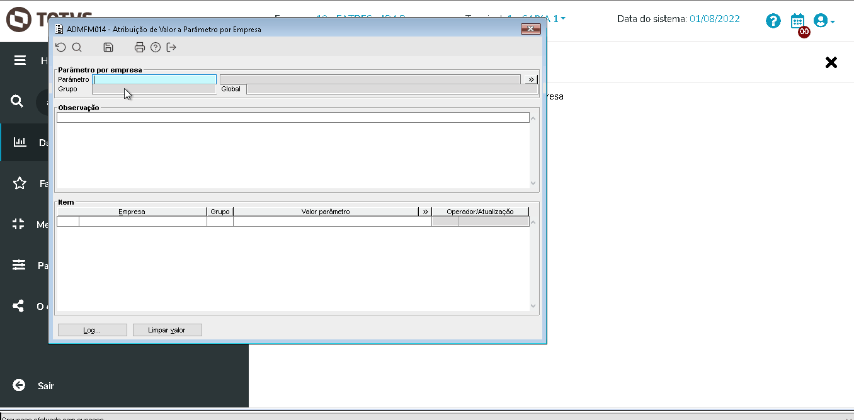The height and width of the screenshot is (420, 854).
Task: Click the Observação text field
Action: click(x=293, y=117)
